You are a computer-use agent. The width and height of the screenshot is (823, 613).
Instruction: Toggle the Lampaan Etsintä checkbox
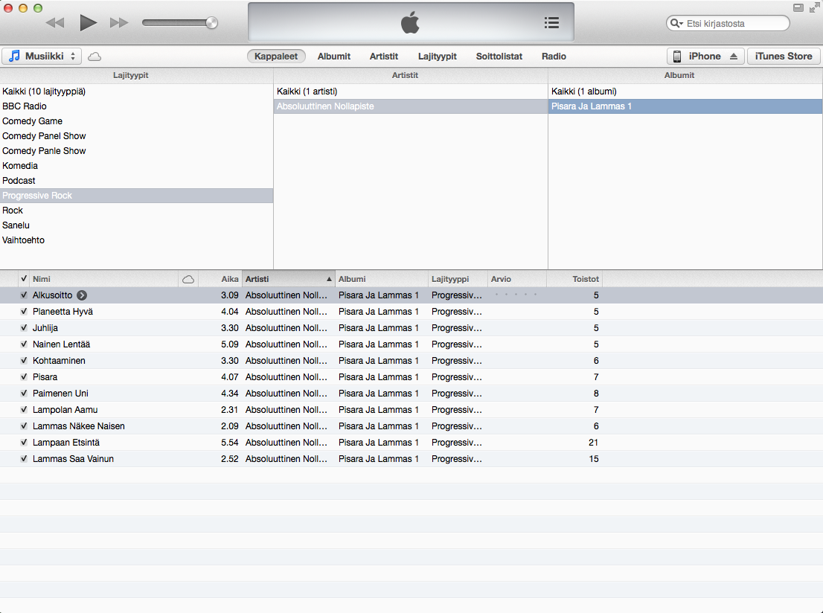tap(24, 443)
